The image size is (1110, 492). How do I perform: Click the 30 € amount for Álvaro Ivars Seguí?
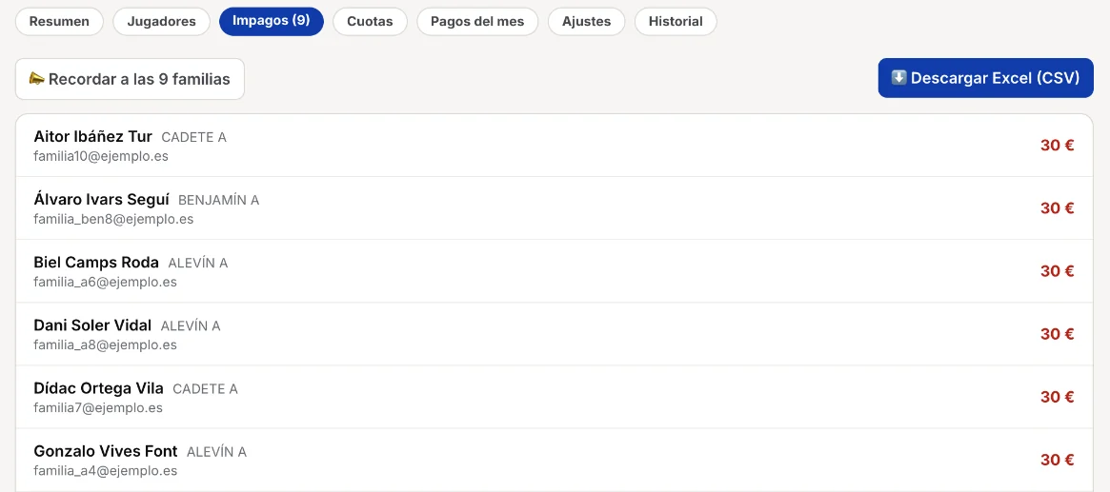click(x=1057, y=208)
